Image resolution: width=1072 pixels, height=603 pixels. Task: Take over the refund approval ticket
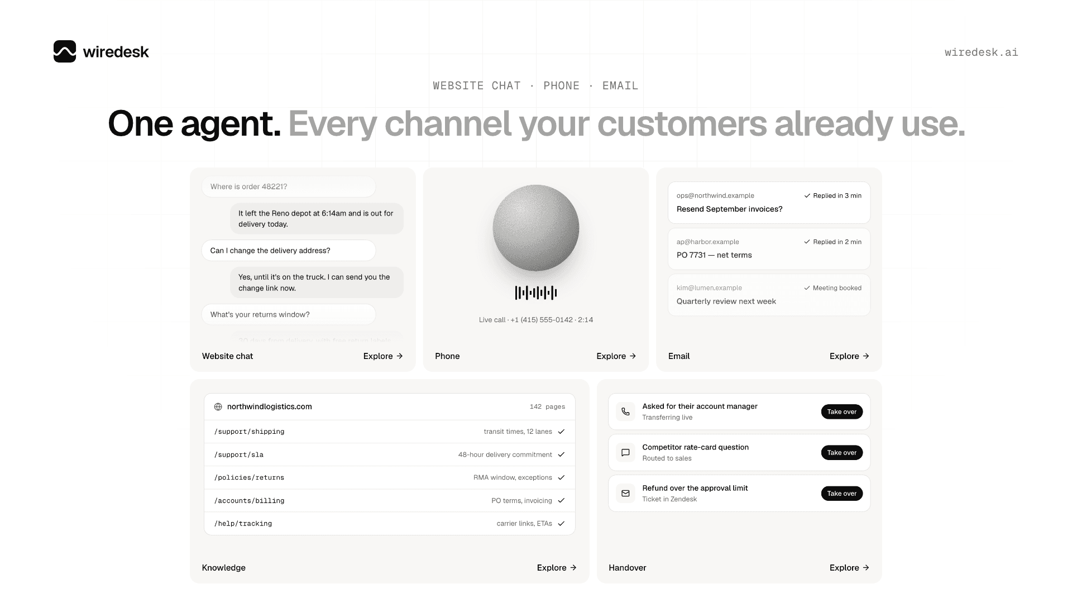click(x=841, y=493)
